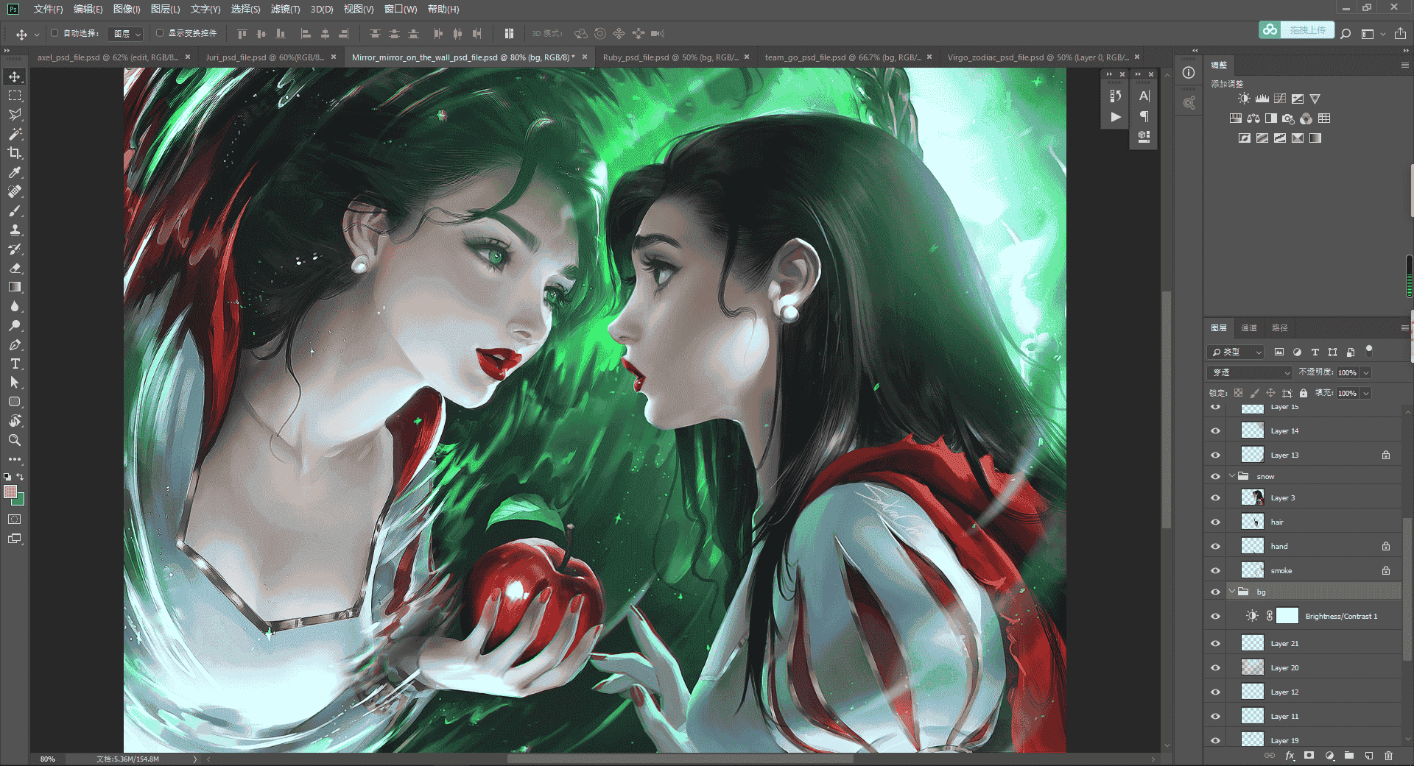The image size is (1414, 766).
Task: Select the Eraser tool
Action: coord(15,268)
